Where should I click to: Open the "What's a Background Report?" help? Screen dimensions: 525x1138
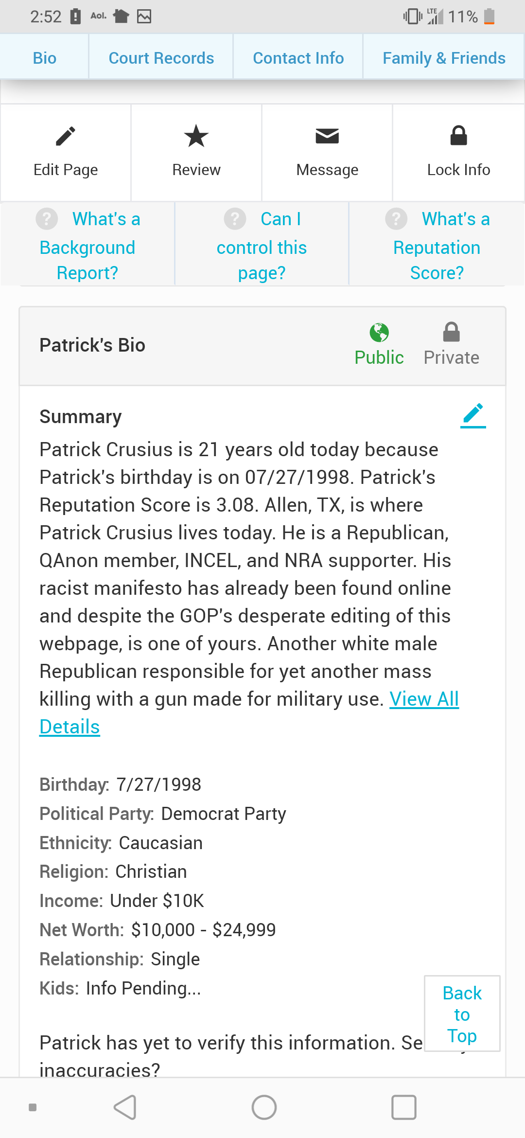(x=88, y=245)
